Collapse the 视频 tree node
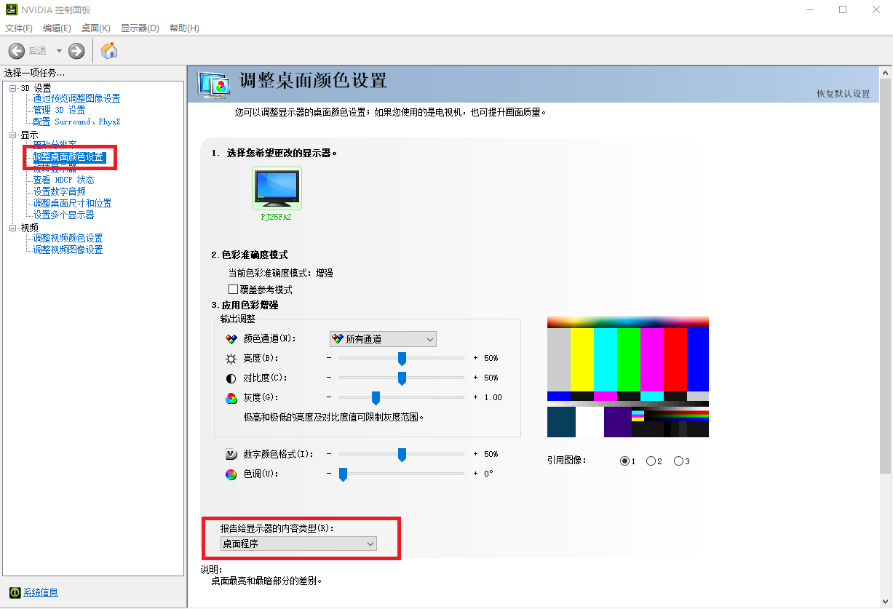 (12, 228)
